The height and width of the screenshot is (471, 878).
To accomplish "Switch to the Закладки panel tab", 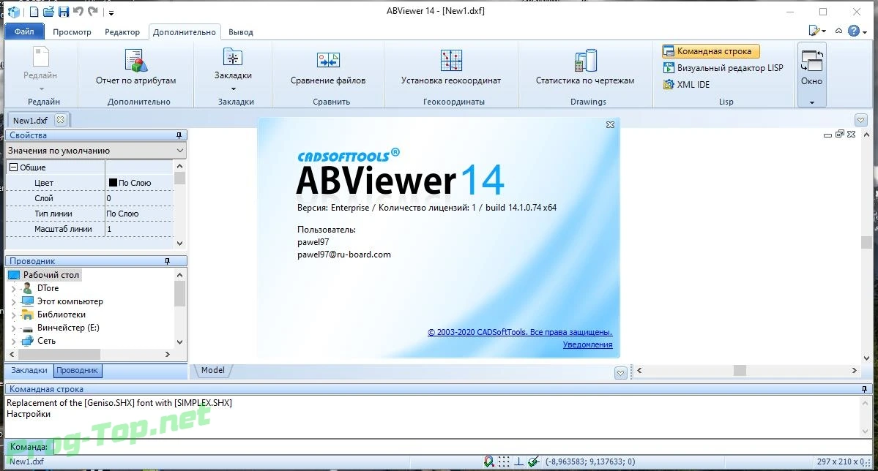I will 29,370.
